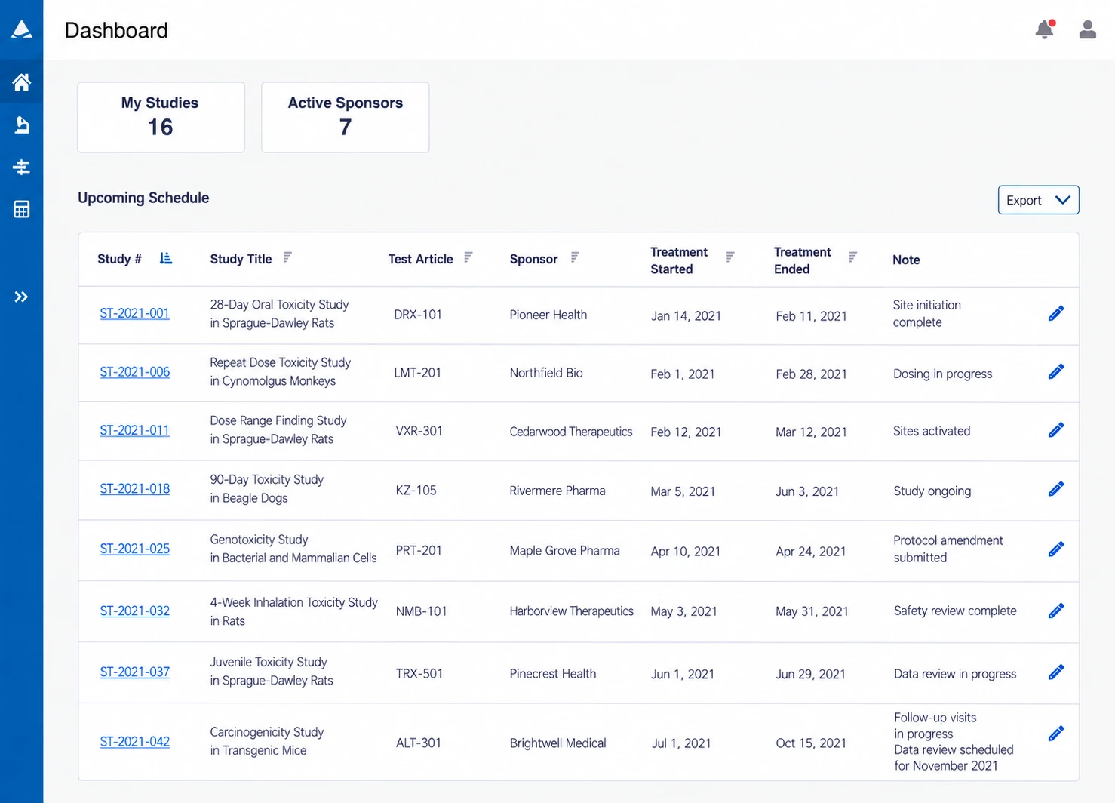The image size is (1115, 803).
Task: Click the app logo in sidebar
Action: pos(22,29)
